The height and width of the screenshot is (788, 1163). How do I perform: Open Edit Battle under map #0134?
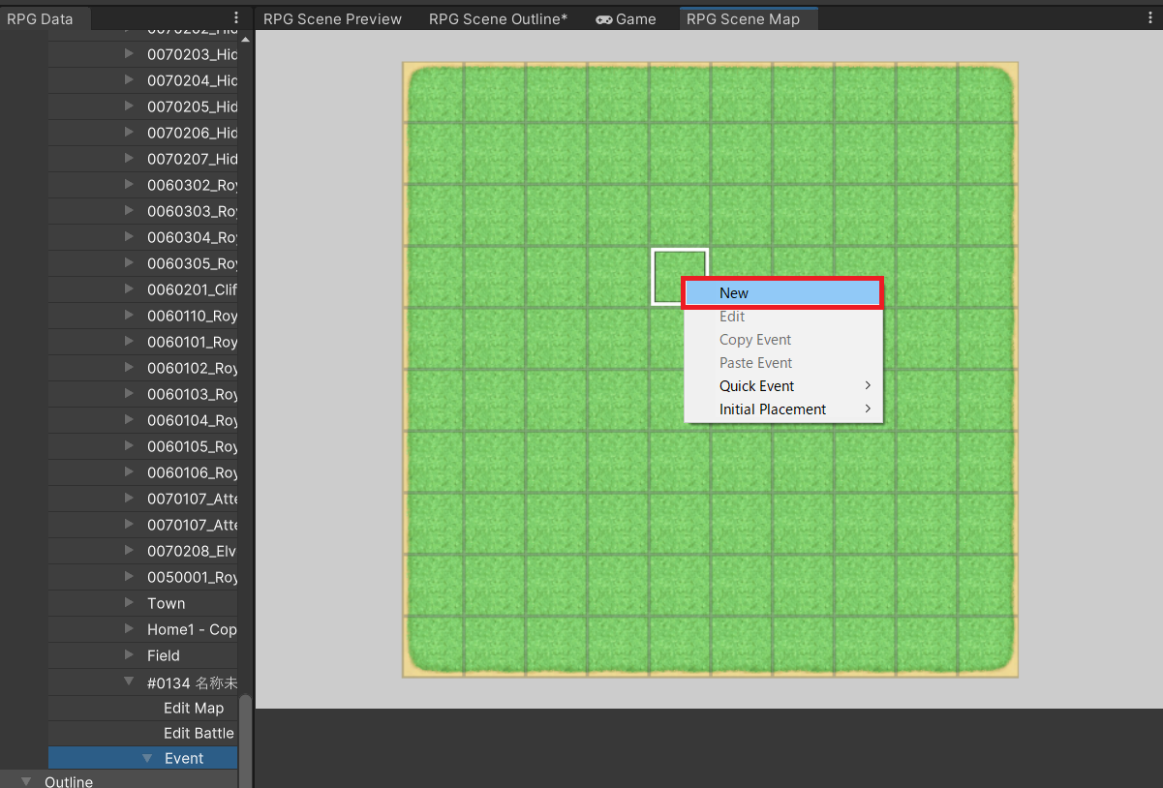point(199,733)
